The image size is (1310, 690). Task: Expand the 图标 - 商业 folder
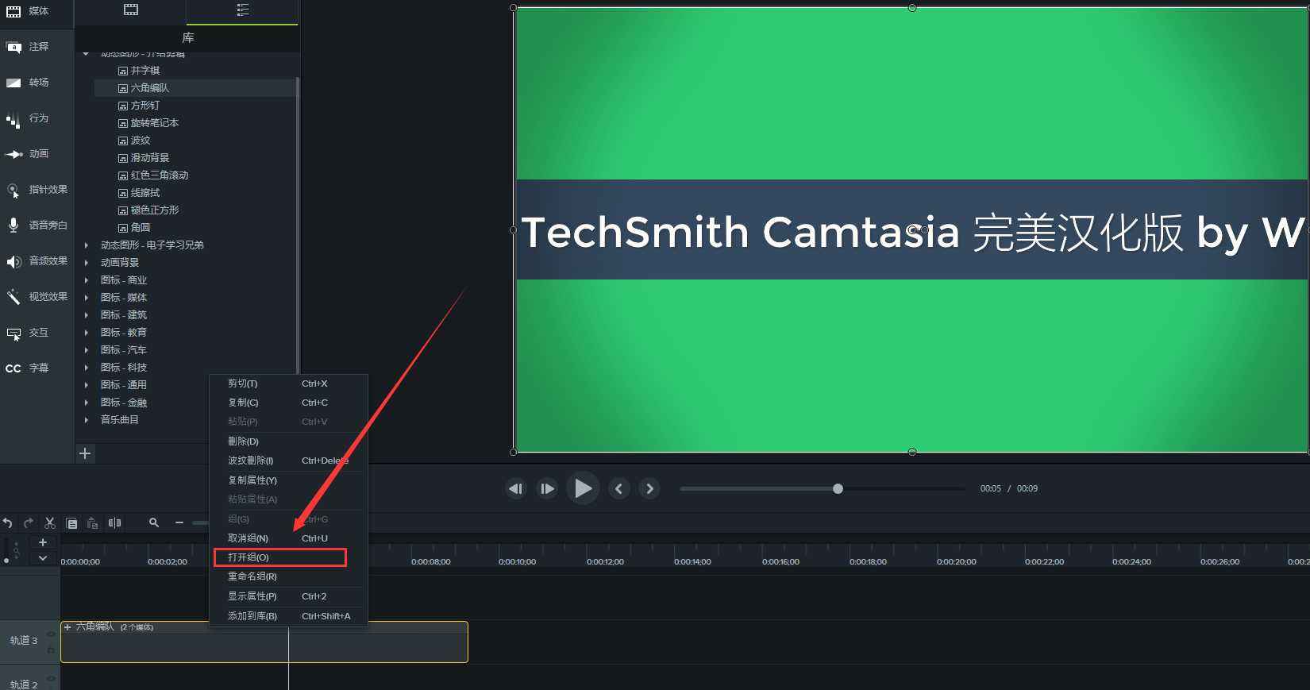pyautogui.click(x=87, y=280)
